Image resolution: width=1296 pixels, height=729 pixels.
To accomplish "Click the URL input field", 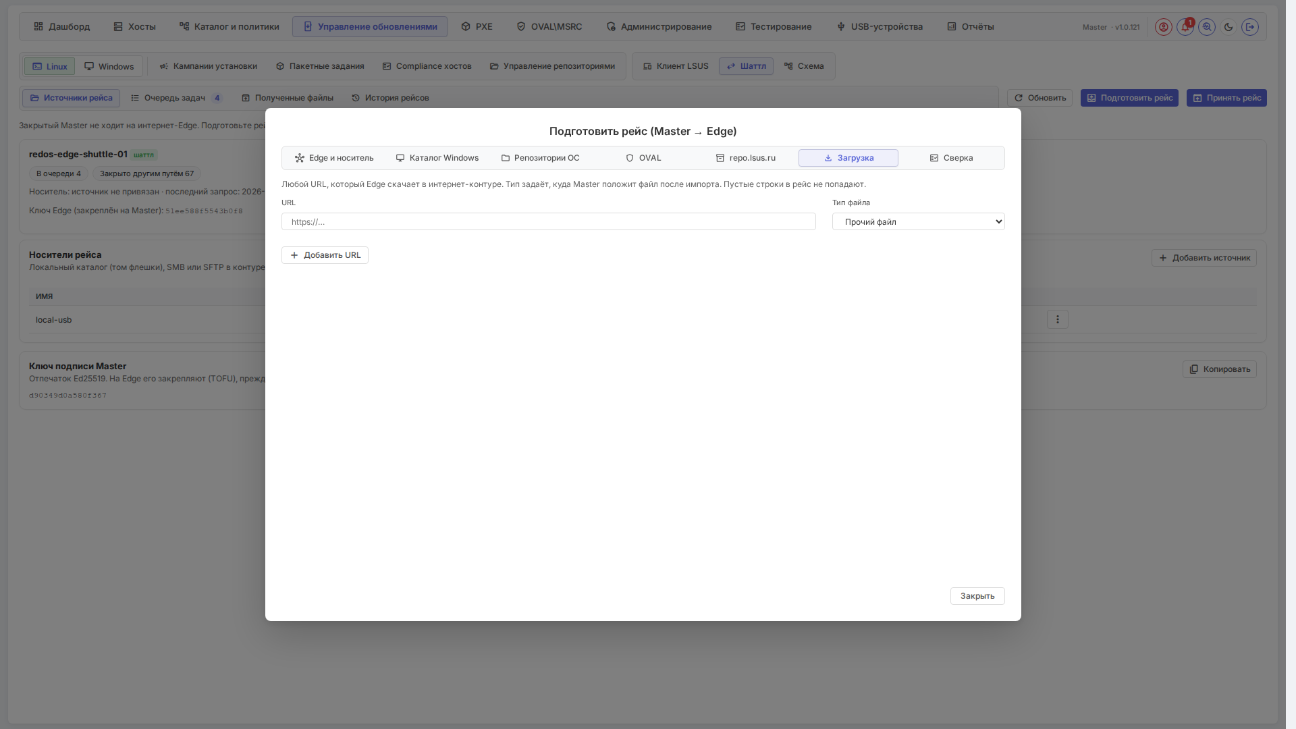I will pyautogui.click(x=548, y=221).
